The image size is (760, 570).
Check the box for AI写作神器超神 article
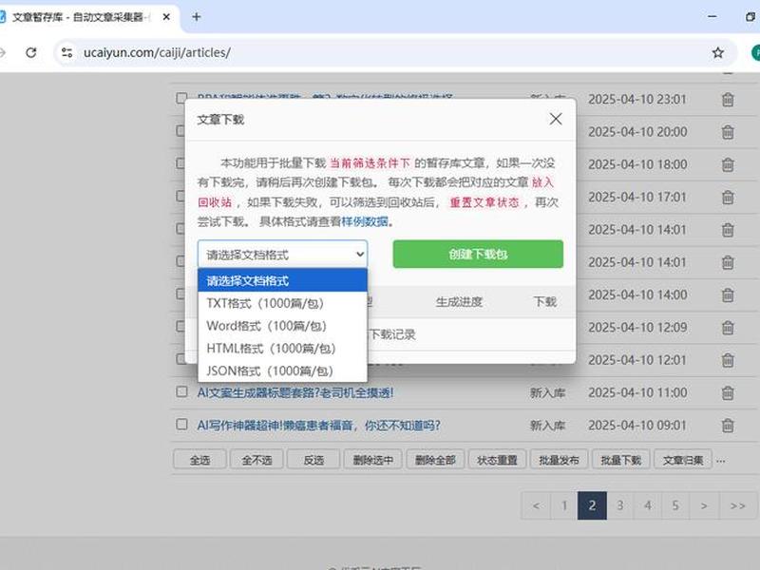tap(181, 424)
